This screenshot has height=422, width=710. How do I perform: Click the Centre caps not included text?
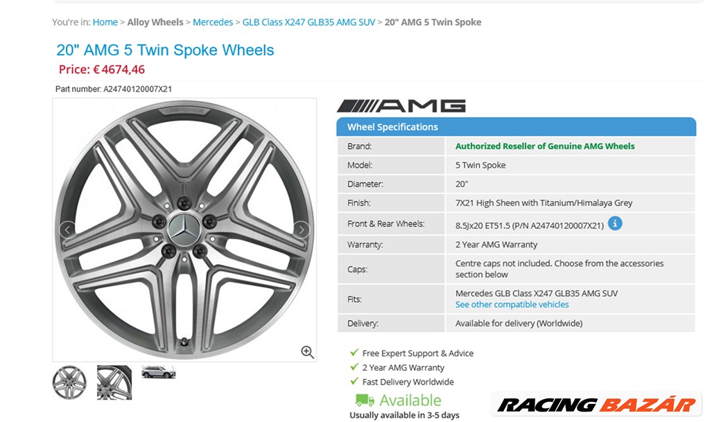click(560, 269)
